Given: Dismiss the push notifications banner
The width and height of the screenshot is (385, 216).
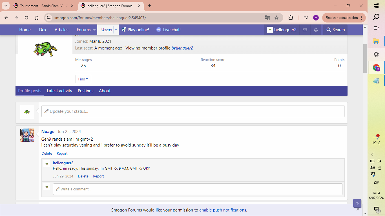Looking at the screenshot, I should point(358,209).
